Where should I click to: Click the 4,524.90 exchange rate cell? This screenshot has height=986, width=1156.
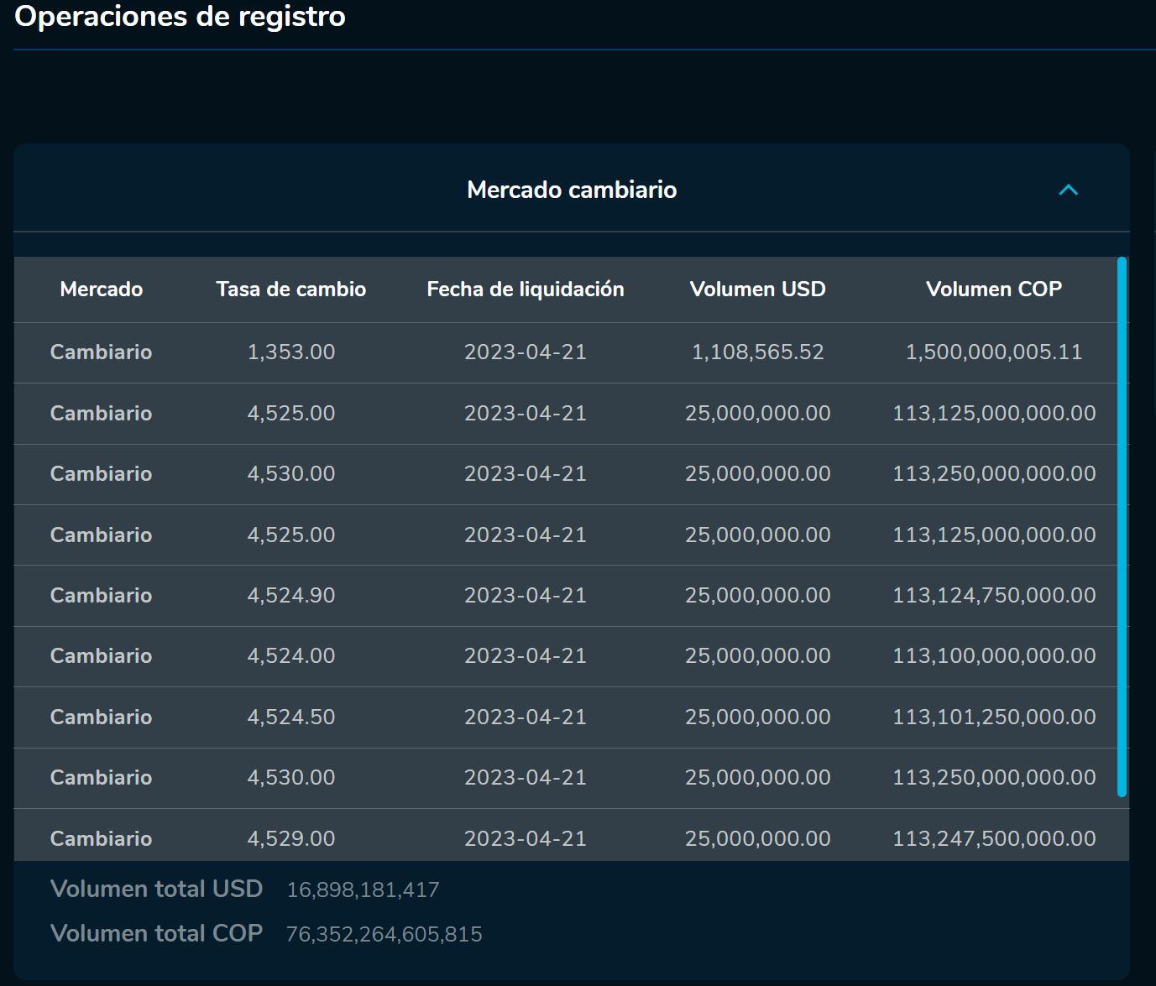tap(290, 596)
